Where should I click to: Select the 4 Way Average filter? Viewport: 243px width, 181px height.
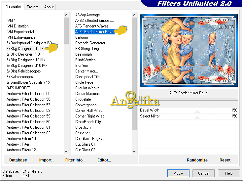click(87, 15)
